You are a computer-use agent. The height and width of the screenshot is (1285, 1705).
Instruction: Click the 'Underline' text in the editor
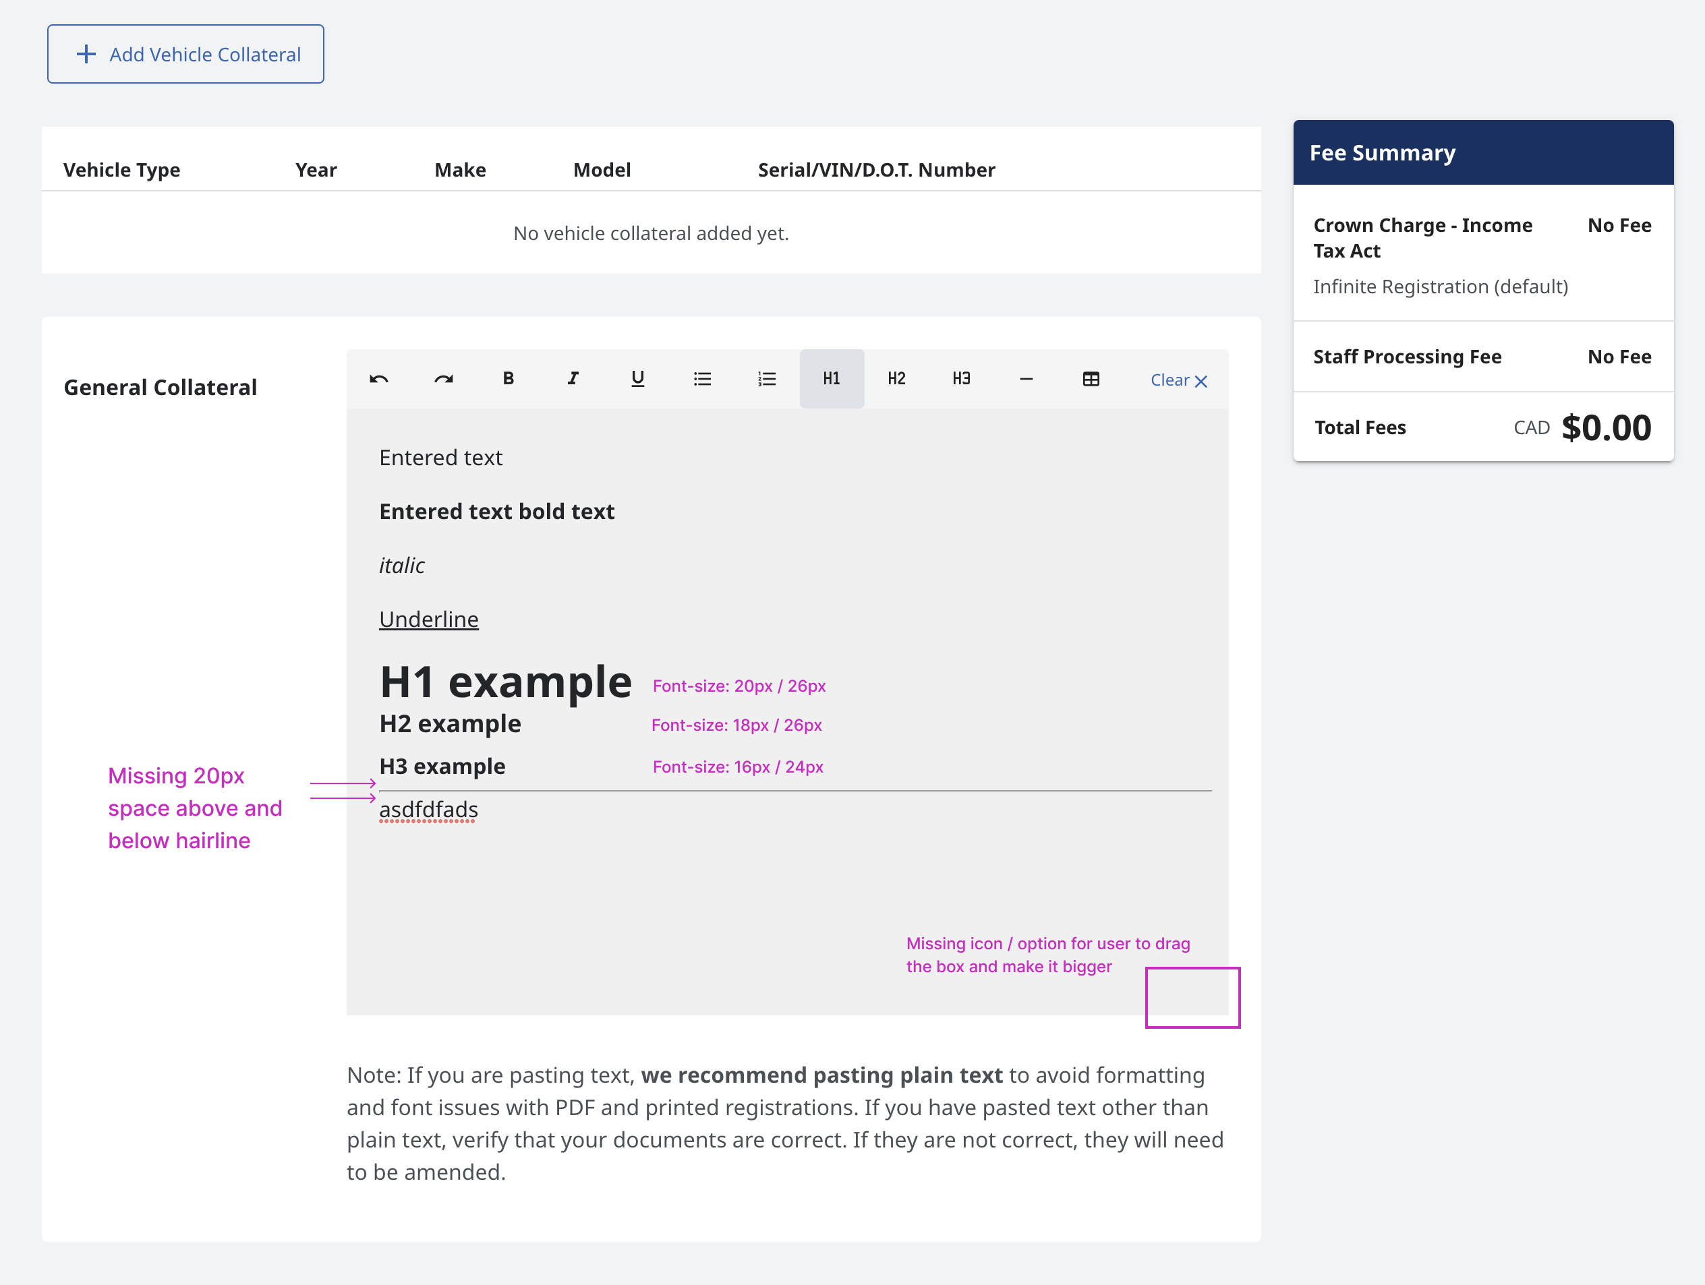tap(428, 620)
